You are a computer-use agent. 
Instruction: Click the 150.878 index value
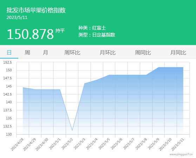30,34
